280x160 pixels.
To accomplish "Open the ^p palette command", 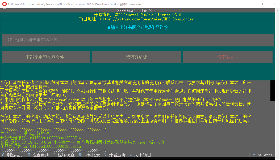I will 262,155.
